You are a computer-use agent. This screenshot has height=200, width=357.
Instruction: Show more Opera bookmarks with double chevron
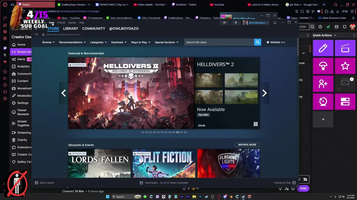click(x=353, y=18)
